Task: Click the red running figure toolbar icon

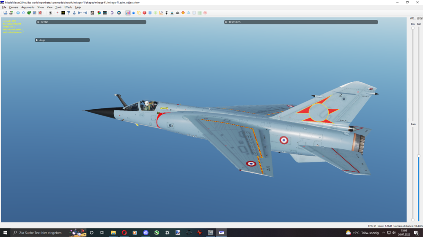Action: click(40, 13)
